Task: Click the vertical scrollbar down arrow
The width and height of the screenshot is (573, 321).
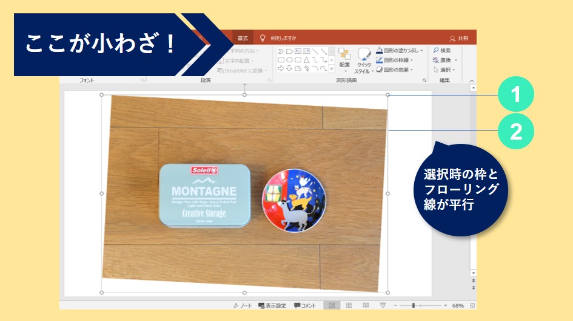Action: 473,273
